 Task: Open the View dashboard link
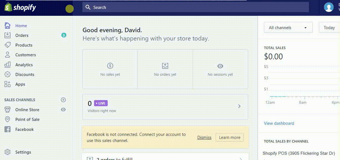pos(279,123)
